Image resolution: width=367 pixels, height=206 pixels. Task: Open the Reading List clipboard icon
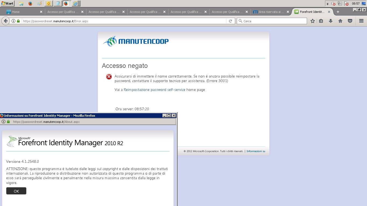coord(321,21)
